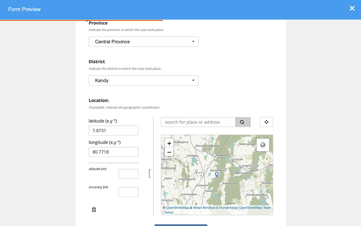
Task: Click the blue marker pin near Diyabeduma
Action: point(216,175)
